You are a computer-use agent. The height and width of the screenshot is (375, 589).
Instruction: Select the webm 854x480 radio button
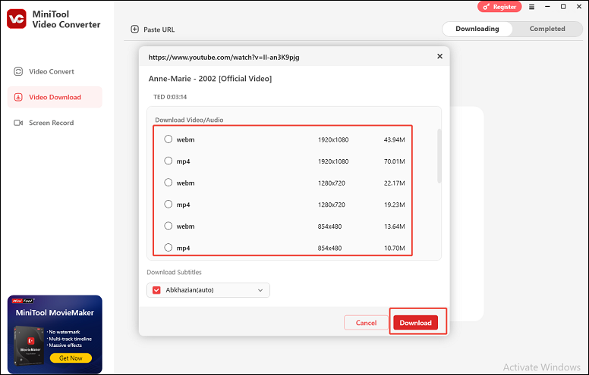click(169, 226)
